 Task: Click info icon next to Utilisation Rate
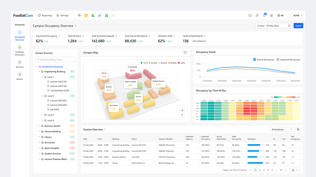[175, 36]
